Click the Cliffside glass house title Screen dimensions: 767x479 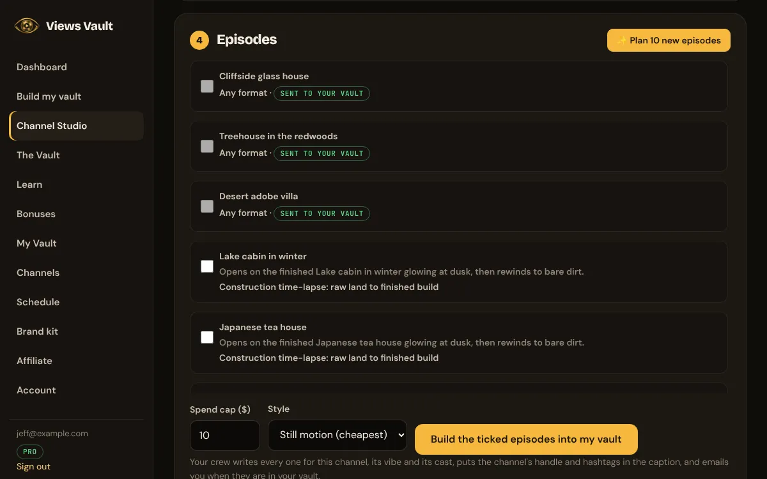(264, 76)
